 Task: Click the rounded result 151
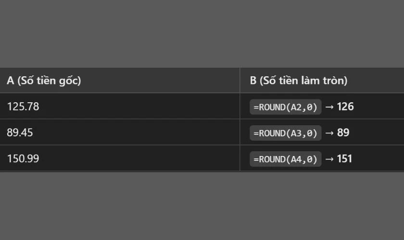coord(344,158)
